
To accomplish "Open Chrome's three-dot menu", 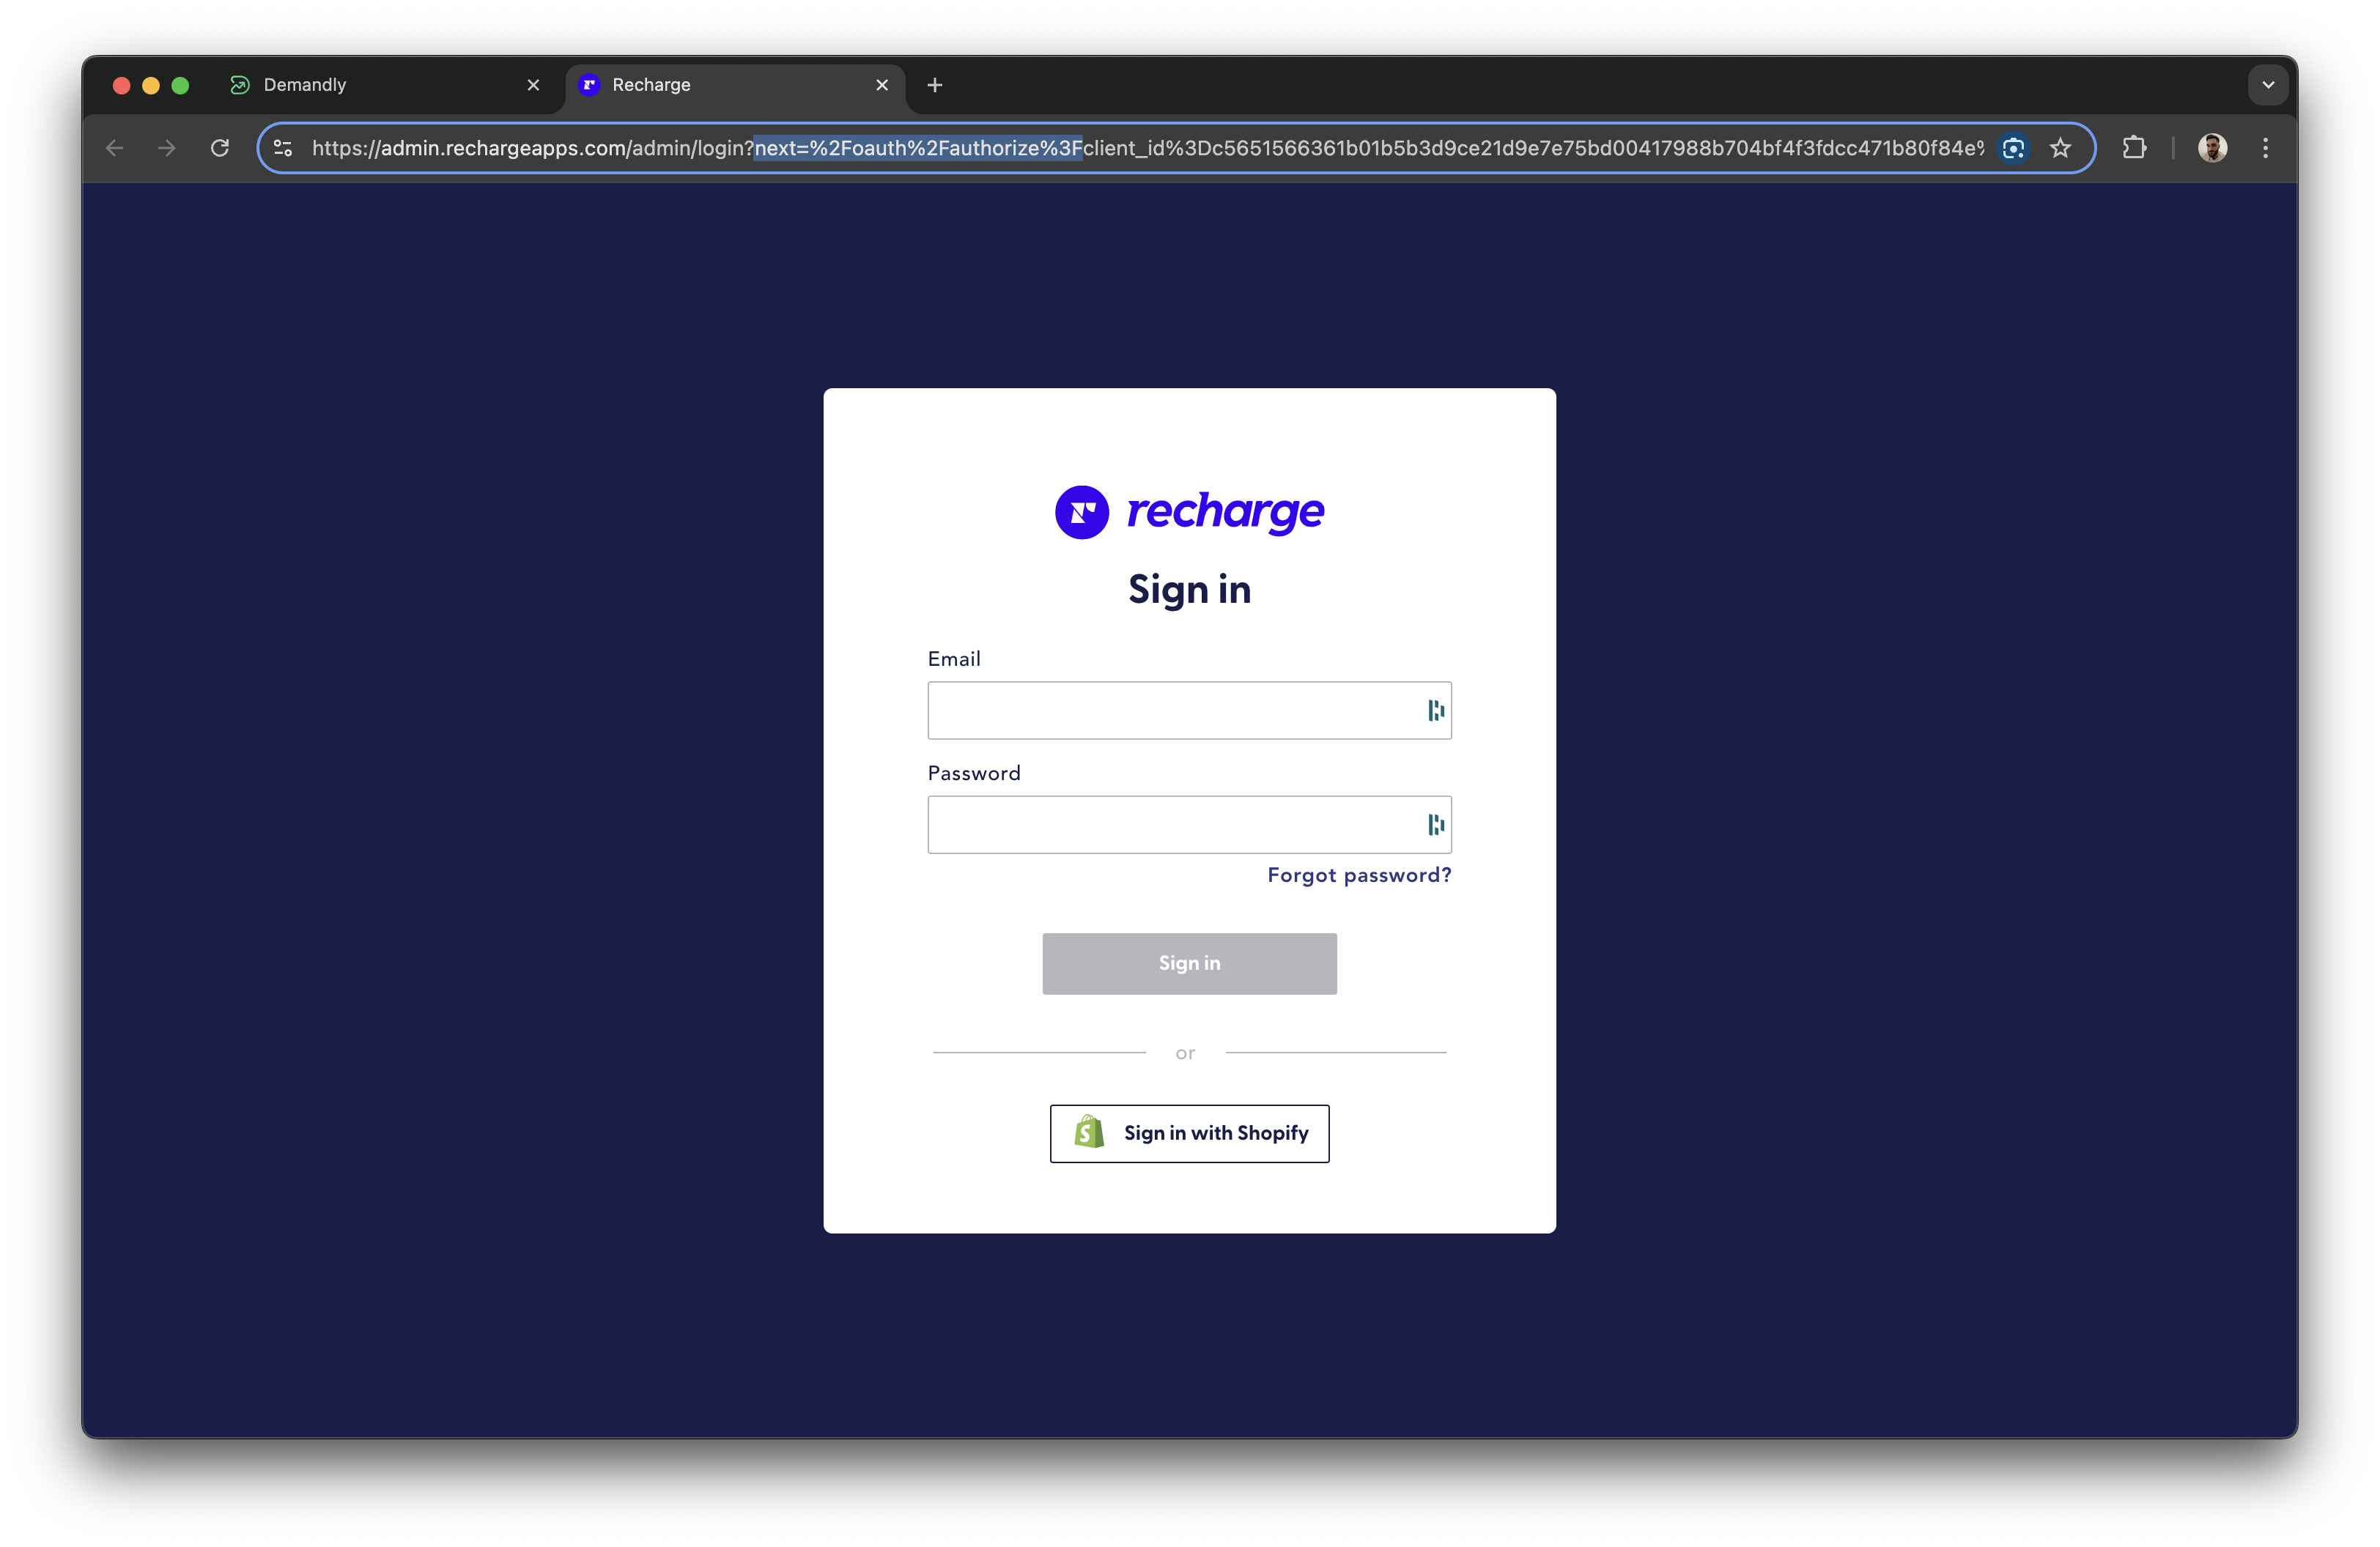I will (2265, 148).
